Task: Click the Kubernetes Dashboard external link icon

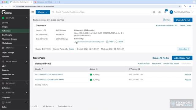Action: click(176, 25)
